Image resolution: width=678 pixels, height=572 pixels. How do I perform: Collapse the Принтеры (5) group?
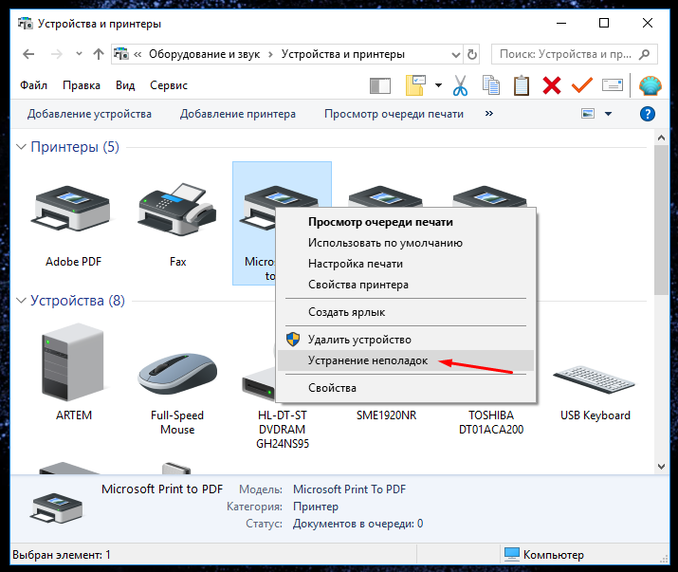pyautogui.click(x=21, y=147)
